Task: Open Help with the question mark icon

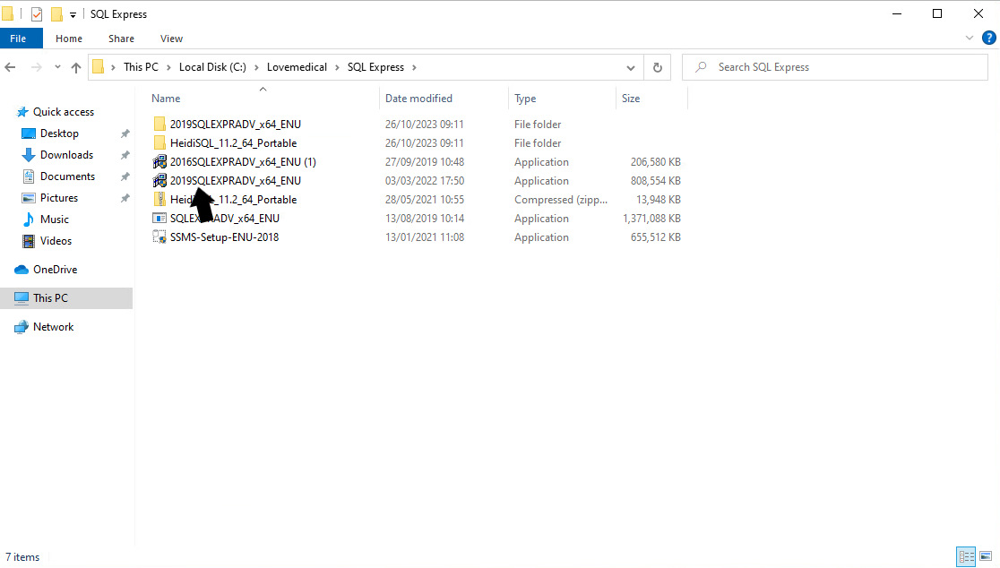Action: point(988,39)
